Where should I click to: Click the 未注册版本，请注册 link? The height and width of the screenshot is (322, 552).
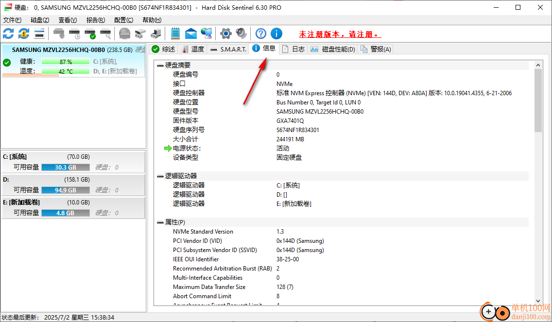coord(340,34)
